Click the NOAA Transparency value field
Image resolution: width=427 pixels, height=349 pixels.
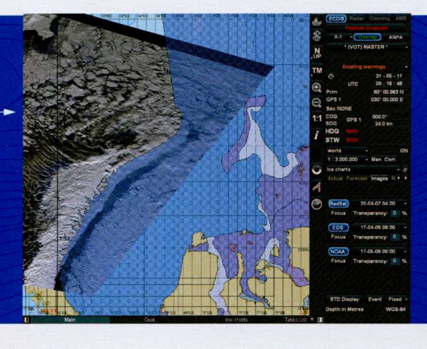(x=394, y=261)
